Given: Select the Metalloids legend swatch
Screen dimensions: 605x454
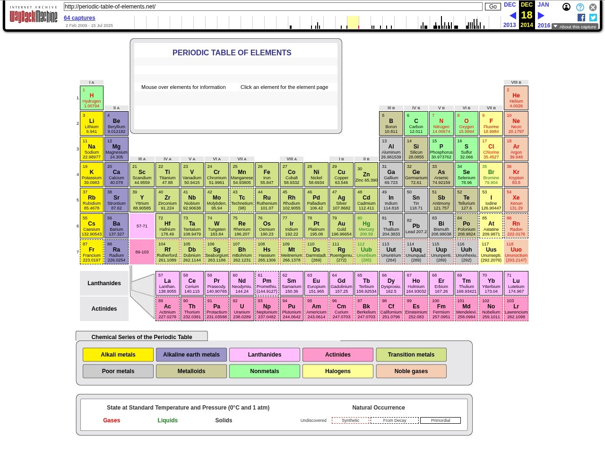Looking at the screenshot, I should pyautogui.click(x=191, y=371).
